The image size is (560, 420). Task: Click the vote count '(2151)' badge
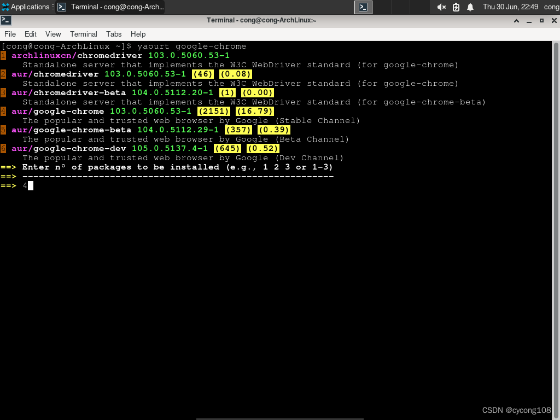214,112
